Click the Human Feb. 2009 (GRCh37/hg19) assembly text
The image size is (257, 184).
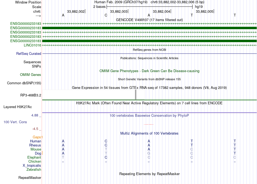[x=121, y=2]
